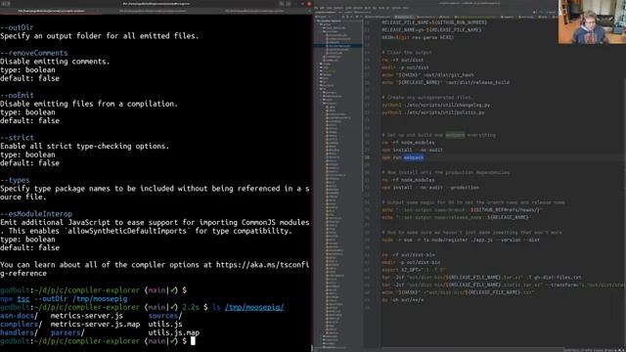Select the highlighted 'webpack' word in the editor
The width and height of the screenshot is (626, 352).
pyautogui.click(x=413, y=157)
